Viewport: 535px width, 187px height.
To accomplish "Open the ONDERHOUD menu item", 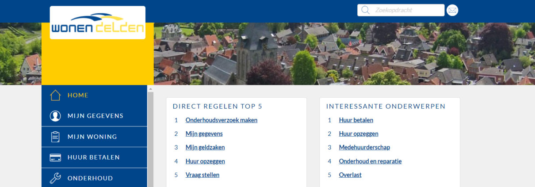I will (x=94, y=178).
